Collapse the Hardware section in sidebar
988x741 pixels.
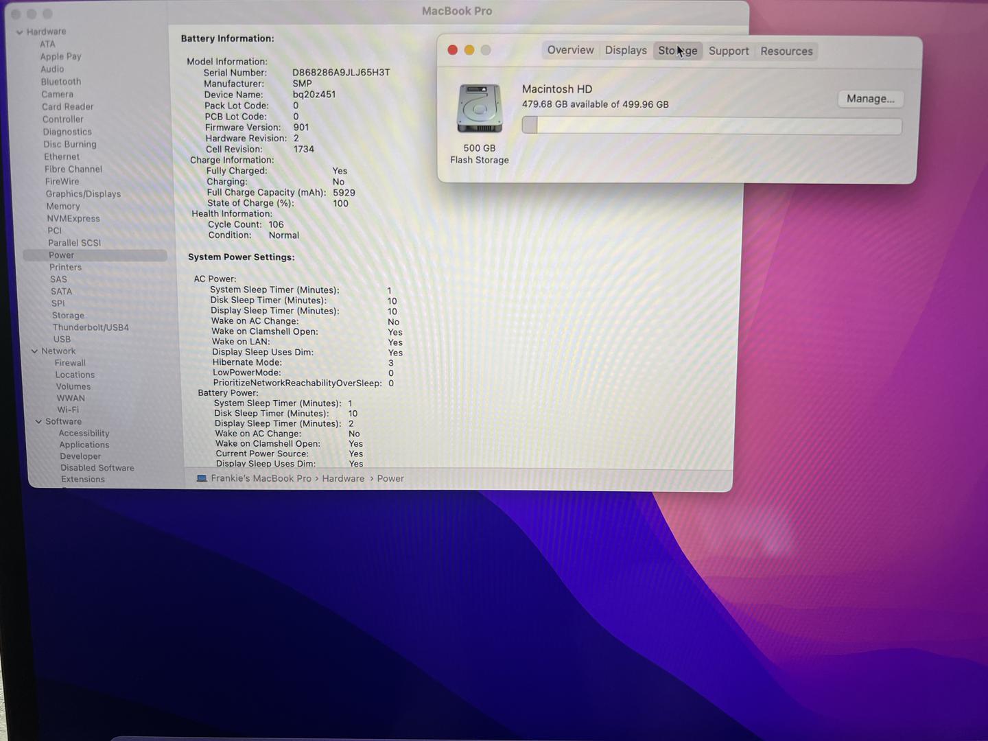[x=20, y=32]
